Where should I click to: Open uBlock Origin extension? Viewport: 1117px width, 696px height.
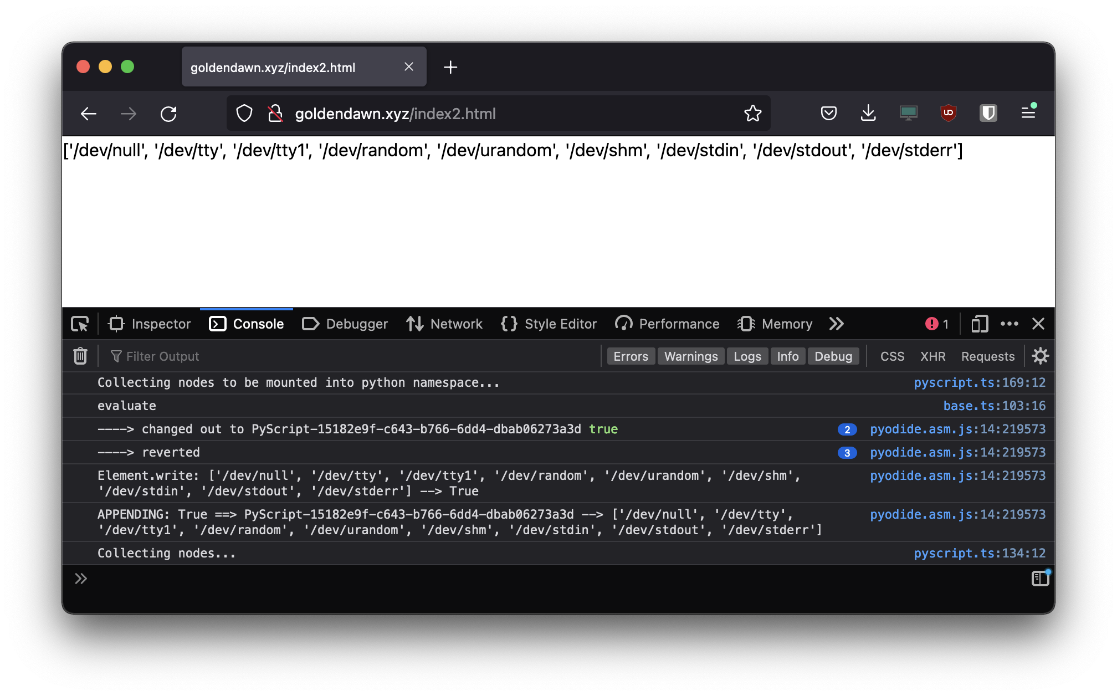[x=948, y=114]
